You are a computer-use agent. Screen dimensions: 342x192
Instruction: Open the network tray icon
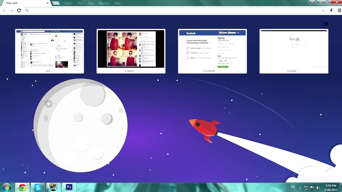pyautogui.click(x=306, y=188)
